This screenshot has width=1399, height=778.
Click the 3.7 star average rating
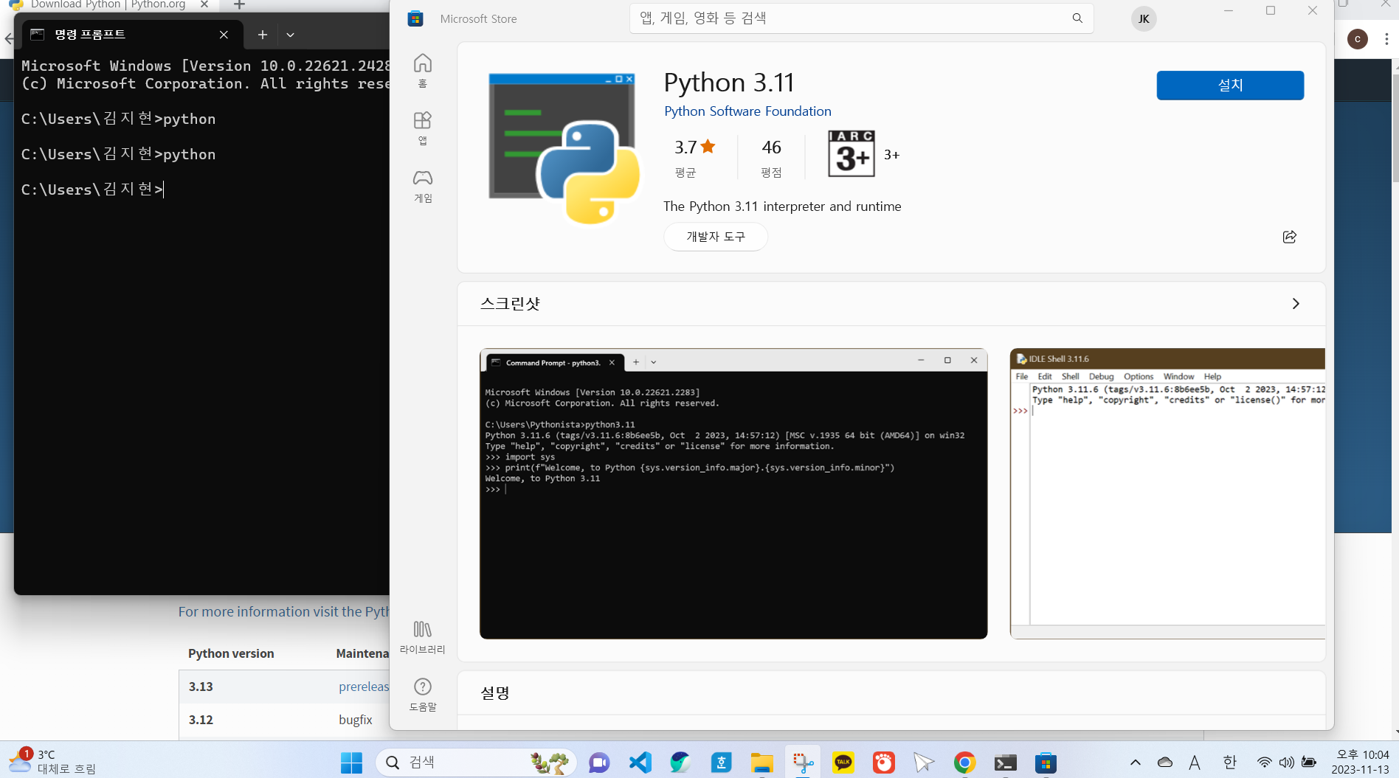694,147
